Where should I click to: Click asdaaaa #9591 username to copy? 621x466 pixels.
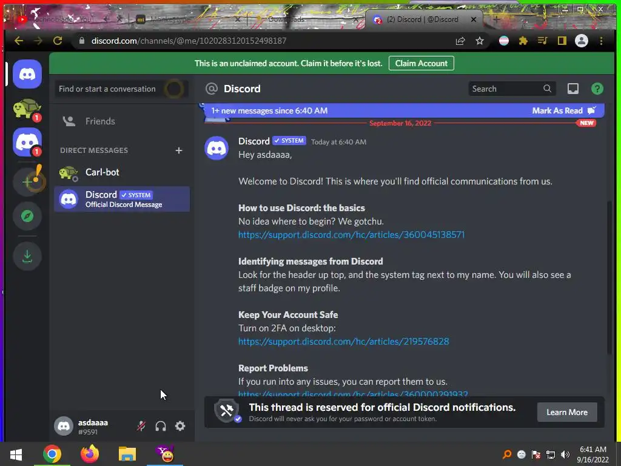point(93,427)
